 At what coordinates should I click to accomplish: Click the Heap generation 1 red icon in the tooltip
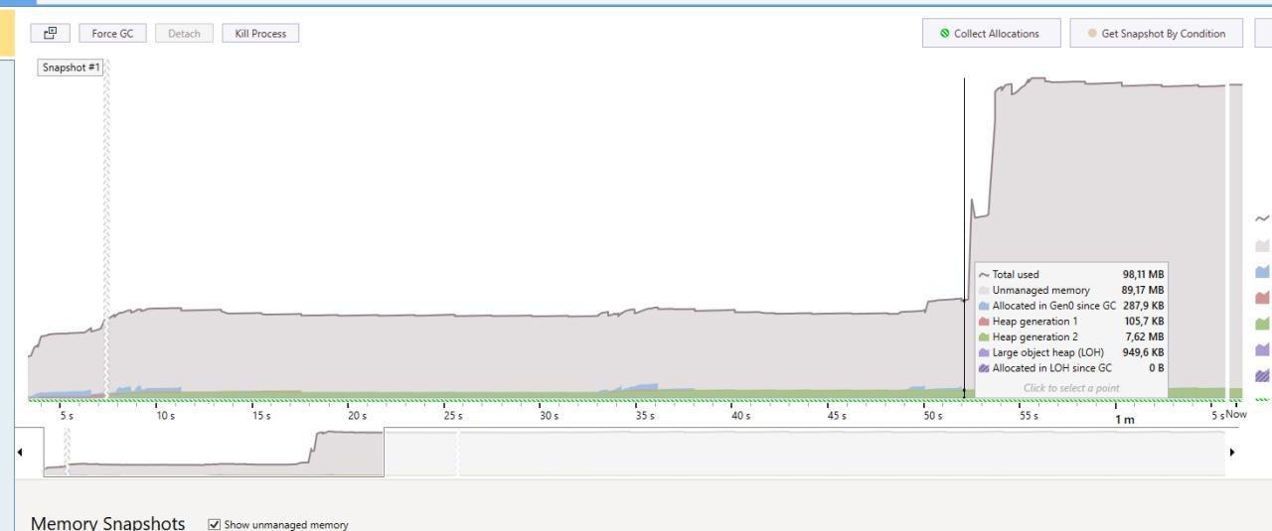984,322
